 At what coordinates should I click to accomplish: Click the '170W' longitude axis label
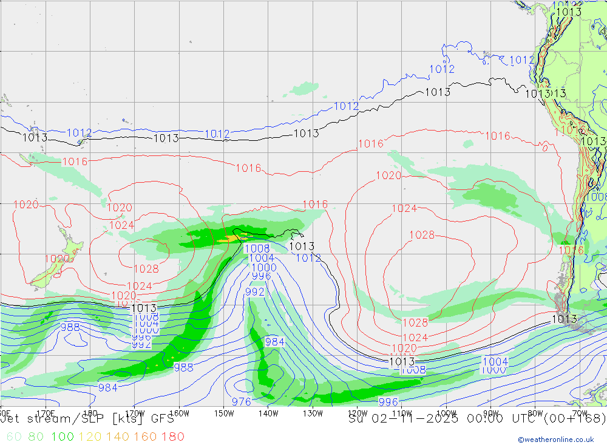[x=135, y=413]
